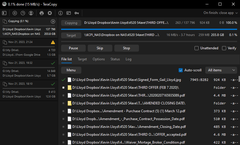Click the copy icon of the active Copying job
This screenshot has width=240, height=145.
click(5, 21)
